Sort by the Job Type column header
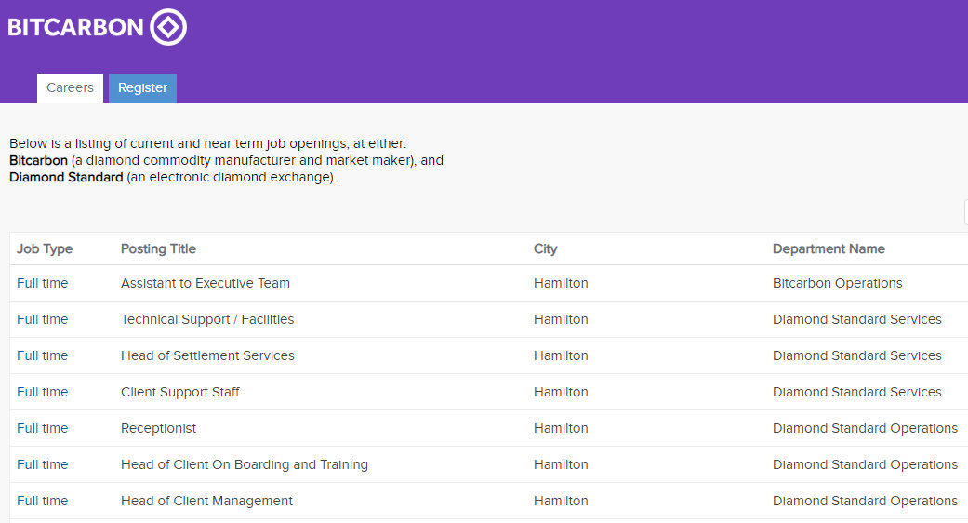Image resolution: width=968 pixels, height=523 pixels. (x=45, y=248)
